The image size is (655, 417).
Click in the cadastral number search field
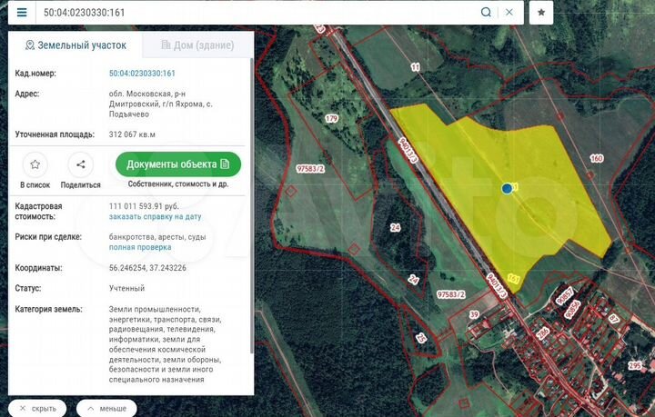tap(255, 13)
